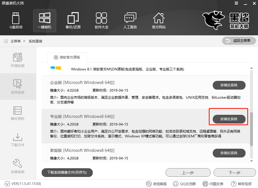Visit the 官方网站 official website
This screenshot has height=188, width=258.
point(158,20)
